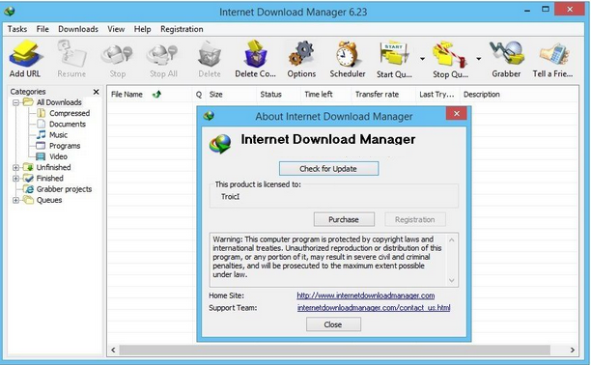The image size is (591, 365).
Task: Close the Categories panel
Action: [x=97, y=92]
